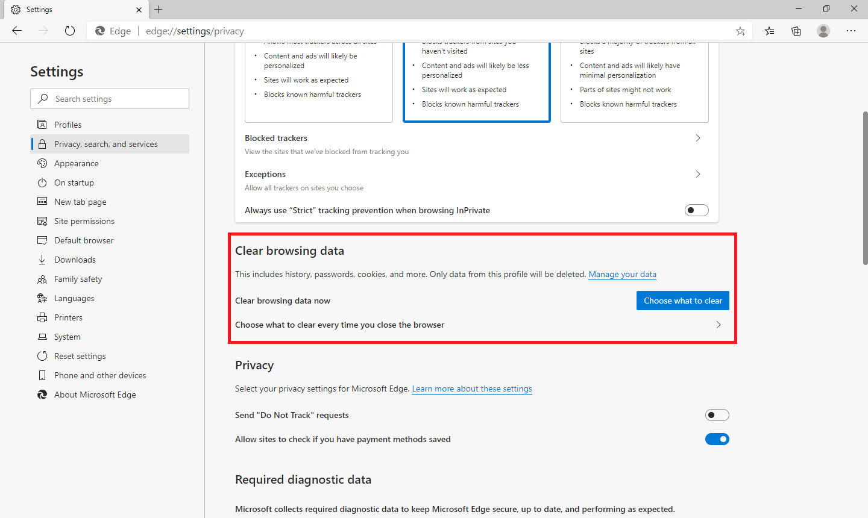This screenshot has height=518, width=868.
Task: Open the Settings and more ellipsis menu
Action: coord(851,31)
